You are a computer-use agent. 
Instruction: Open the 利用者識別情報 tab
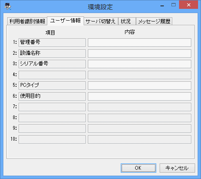[x=27, y=21]
